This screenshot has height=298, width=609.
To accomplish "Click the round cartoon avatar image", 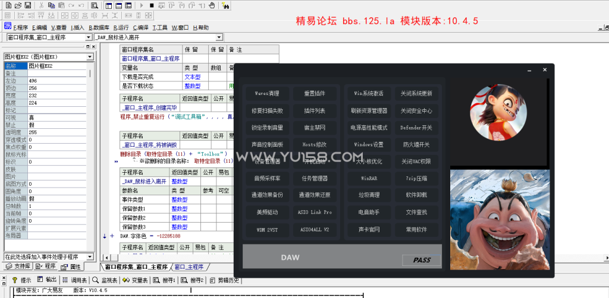I will (498, 112).
